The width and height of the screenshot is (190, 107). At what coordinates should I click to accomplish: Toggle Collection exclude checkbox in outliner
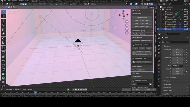pos(183,10)
